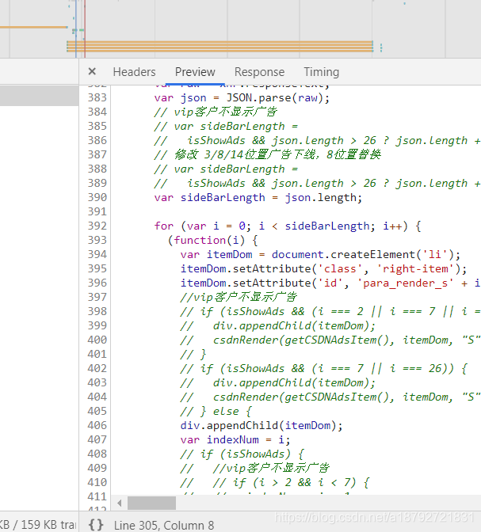
Task: Click the '// if (isShowAds) {' comment line
Action: (x=242, y=454)
